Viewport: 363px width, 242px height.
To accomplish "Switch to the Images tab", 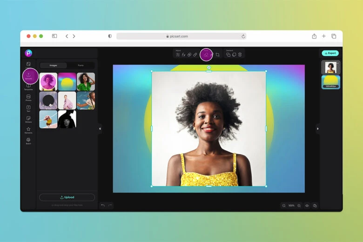I will tap(54, 66).
